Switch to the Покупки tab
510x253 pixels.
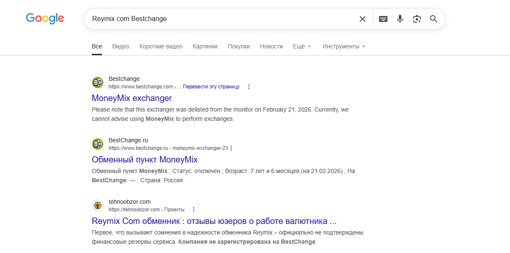[239, 46]
